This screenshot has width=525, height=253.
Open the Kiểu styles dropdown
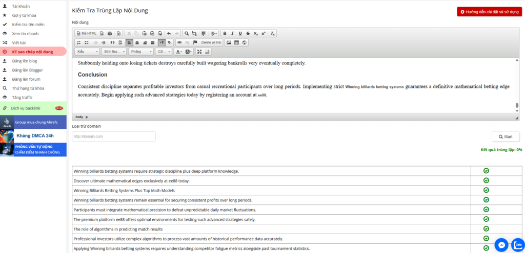87,52
